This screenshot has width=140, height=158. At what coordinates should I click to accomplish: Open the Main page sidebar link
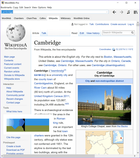coord(9,57)
